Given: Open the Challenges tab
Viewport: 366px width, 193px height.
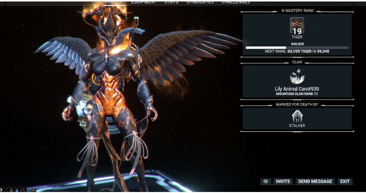Looking at the screenshot, I should pyautogui.click(x=236, y=3).
